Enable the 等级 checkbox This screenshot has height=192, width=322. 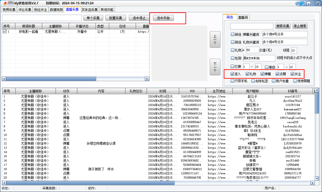tap(267, 67)
